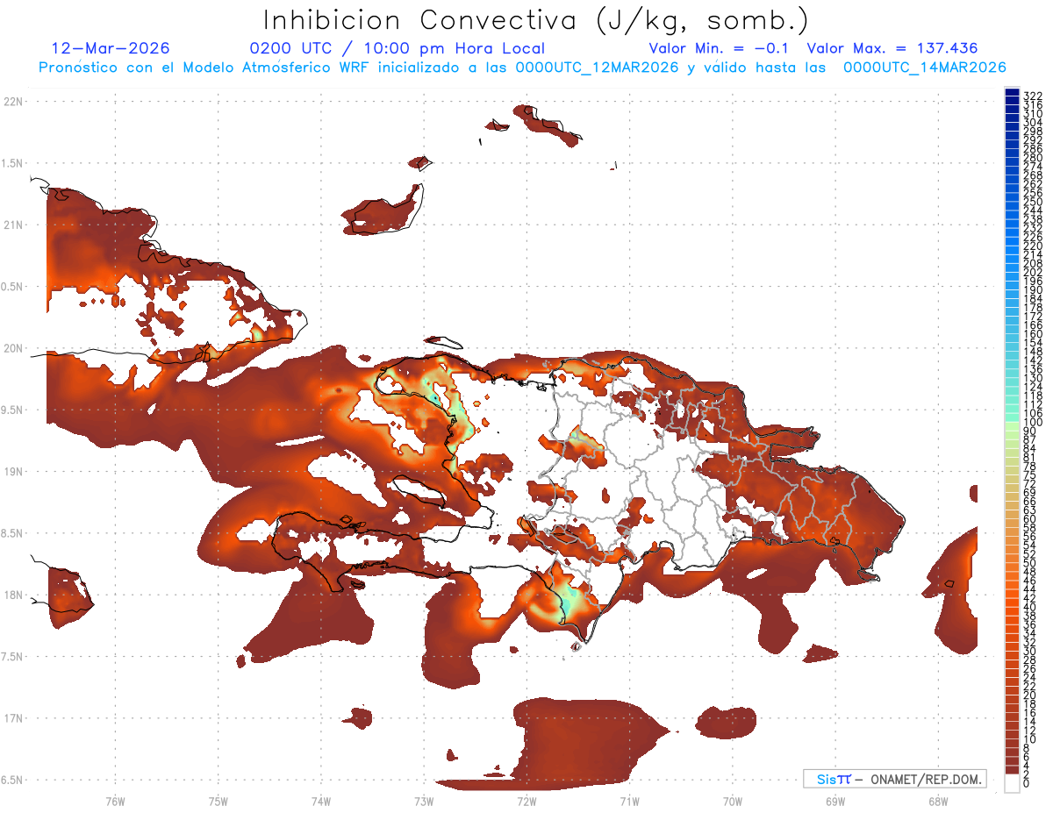Click the colorbar value "250"
Viewport: 1053px width, 813px height.
(x=1033, y=202)
